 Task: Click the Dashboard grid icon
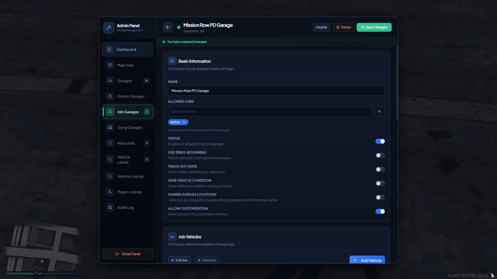click(109, 50)
